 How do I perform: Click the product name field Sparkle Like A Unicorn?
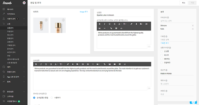point(124,15)
